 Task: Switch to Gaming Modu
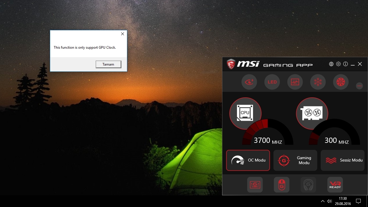tap(295, 160)
